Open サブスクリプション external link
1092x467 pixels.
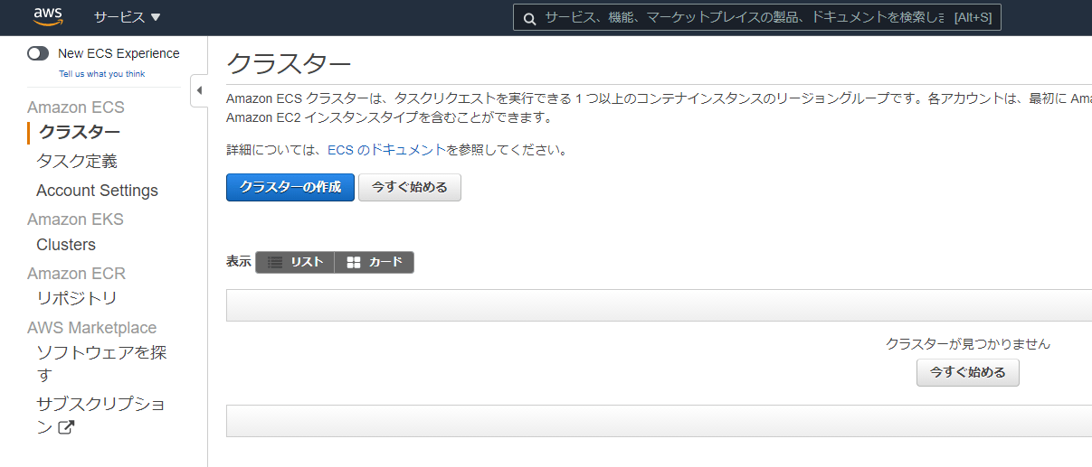[x=101, y=416]
